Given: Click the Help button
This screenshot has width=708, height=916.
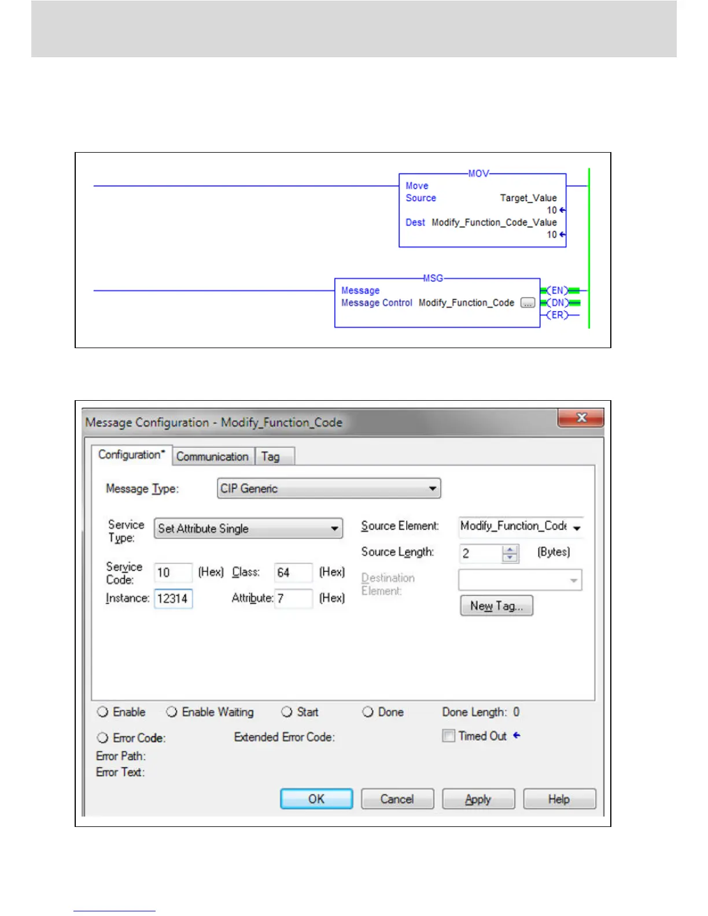Looking at the screenshot, I should click(x=559, y=799).
